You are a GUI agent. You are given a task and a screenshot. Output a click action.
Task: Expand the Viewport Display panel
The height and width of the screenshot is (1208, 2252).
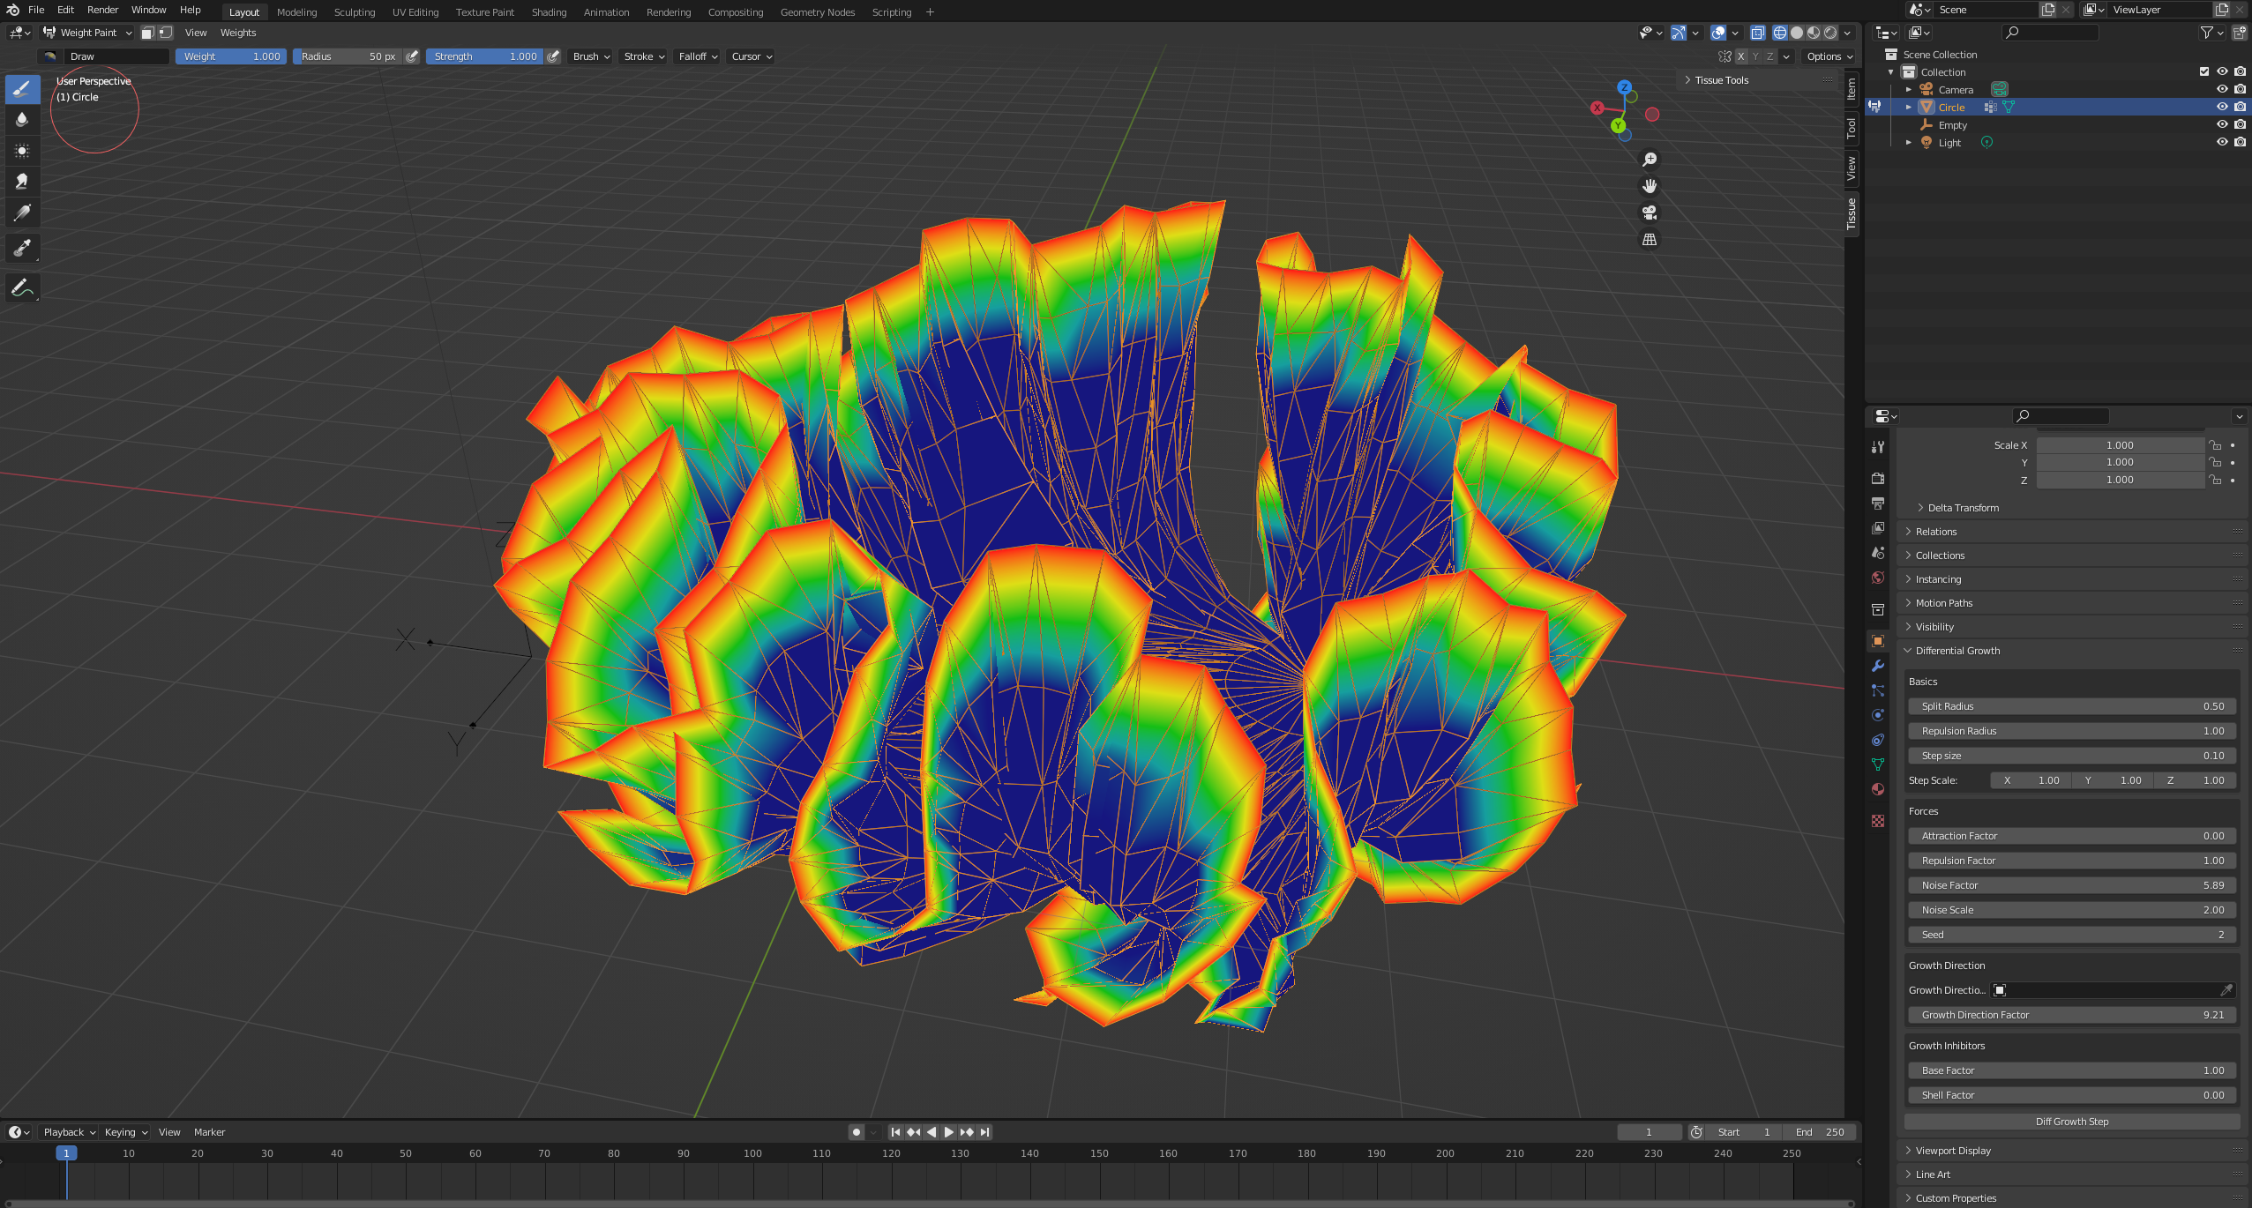(1953, 1150)
